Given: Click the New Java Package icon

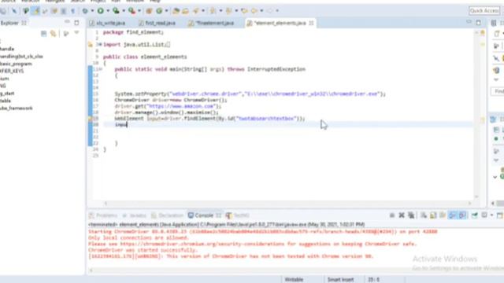Looking at the screenshot, I should [x=149, y=11].
